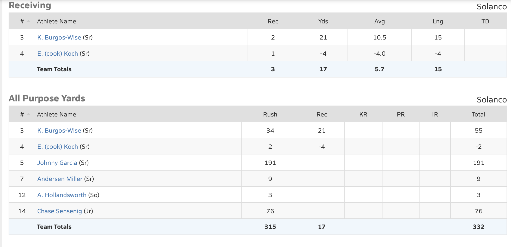The height and width of the screenshot is (247, 511).
Task: Sort All Purpose Yards by KR column
Action: tap(363, 114)
